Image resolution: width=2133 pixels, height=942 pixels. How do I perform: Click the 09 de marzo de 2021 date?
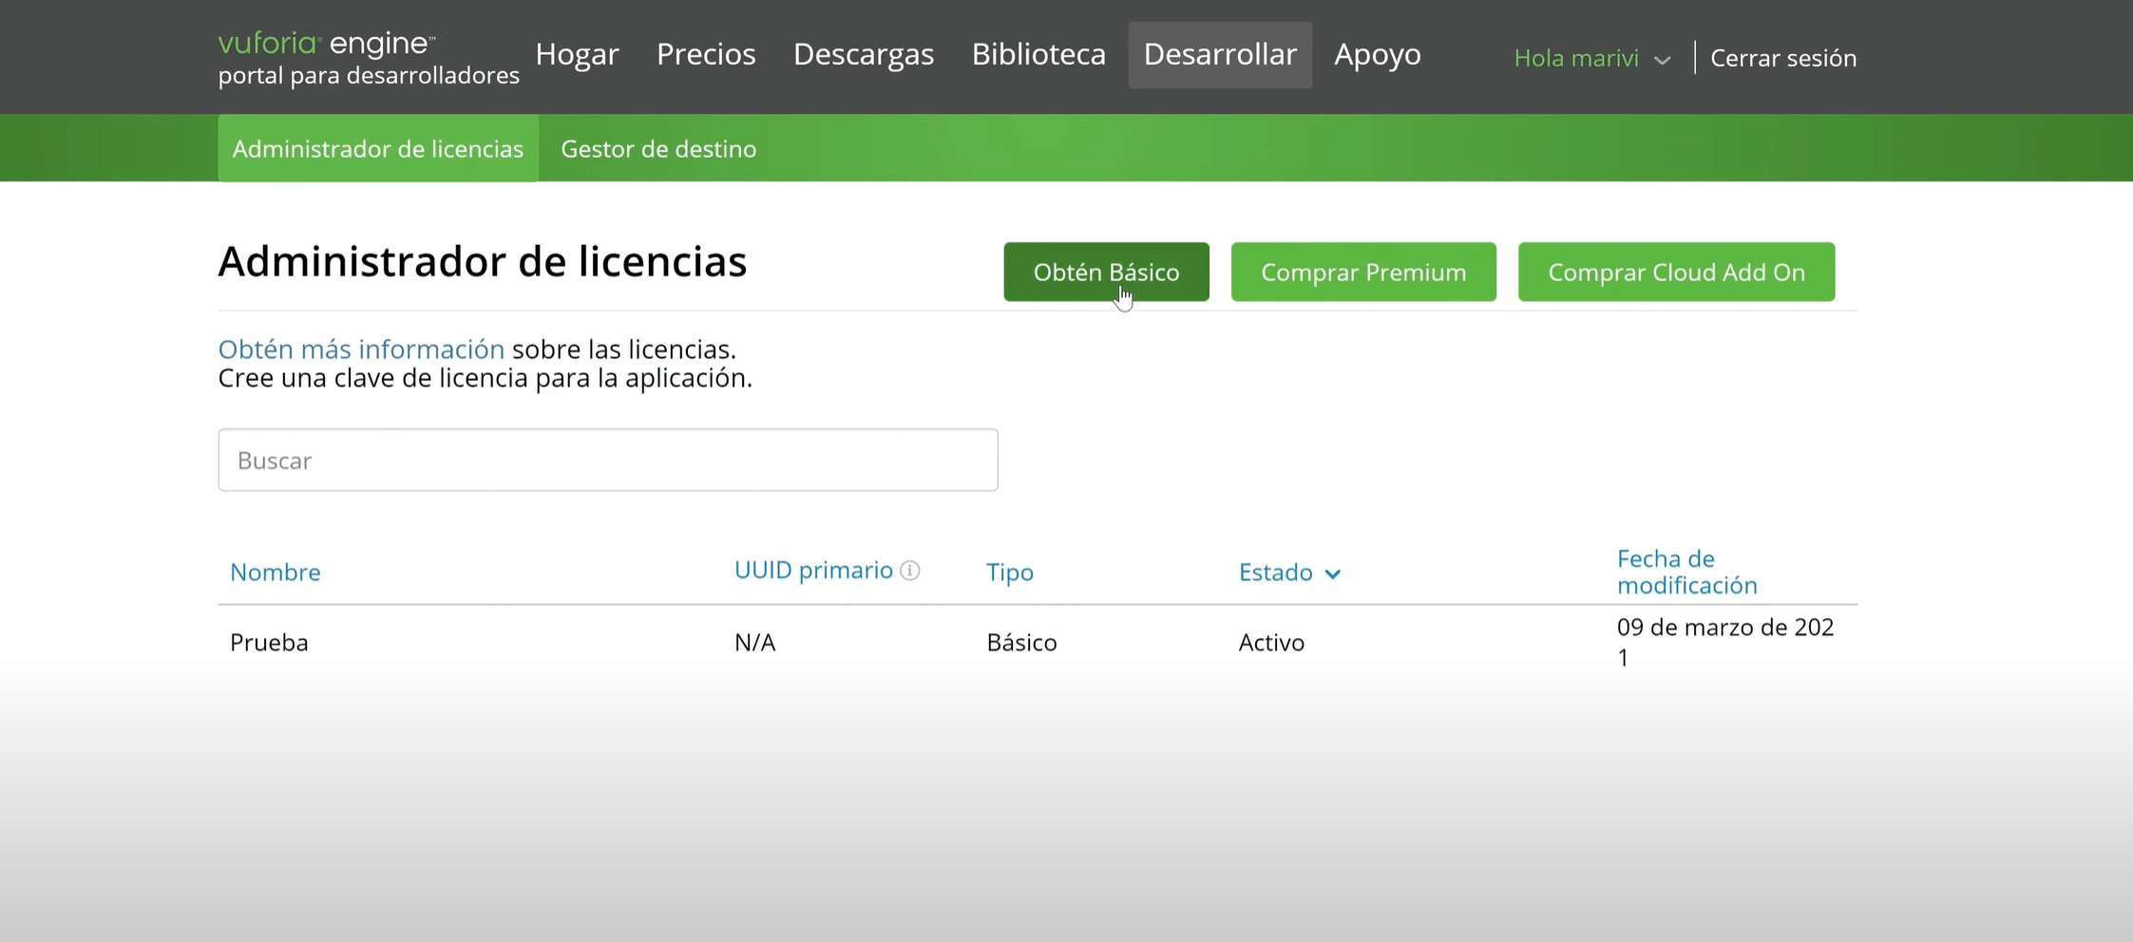[1725, 642]
